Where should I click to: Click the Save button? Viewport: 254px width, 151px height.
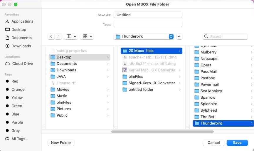[x=237, y=143]
